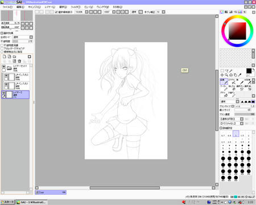This screenshot has width=256, height=205.
Task: Toggle the preserve opacity checkbox
Action: 2,46
